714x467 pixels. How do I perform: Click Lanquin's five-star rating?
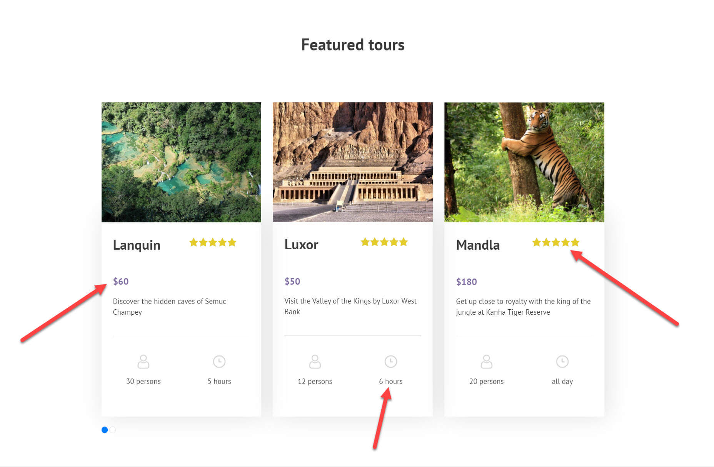tap(213, 242)
